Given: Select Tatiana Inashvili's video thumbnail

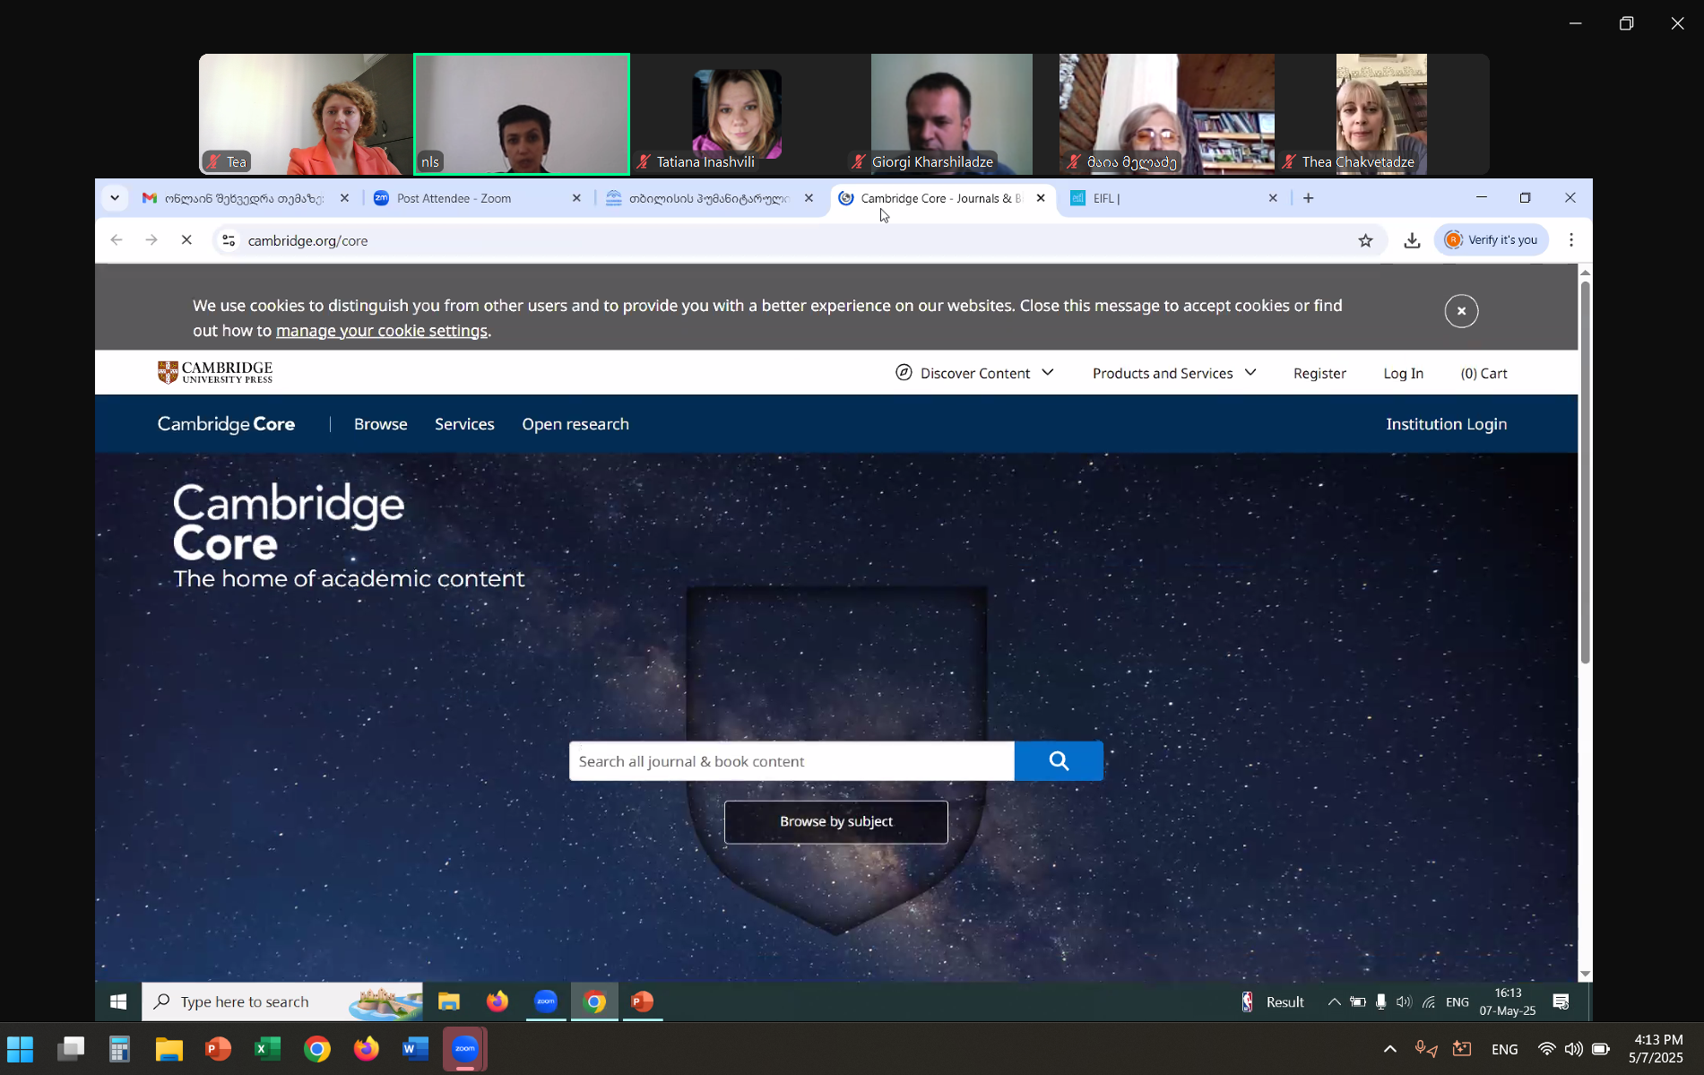Looking at the screenshot, I should (x=737, y=114).
